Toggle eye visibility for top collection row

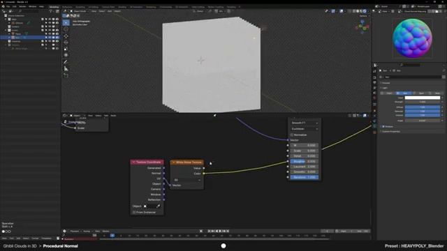tap(50, 19)
